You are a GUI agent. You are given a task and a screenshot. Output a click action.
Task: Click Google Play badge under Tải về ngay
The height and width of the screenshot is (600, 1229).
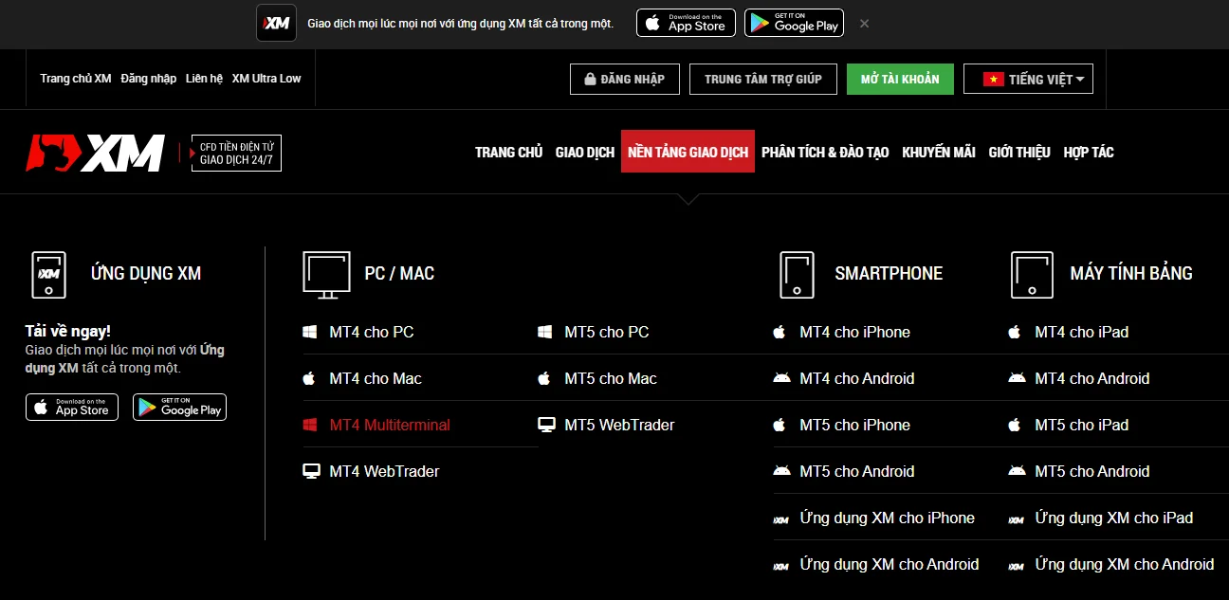(180, 407)
